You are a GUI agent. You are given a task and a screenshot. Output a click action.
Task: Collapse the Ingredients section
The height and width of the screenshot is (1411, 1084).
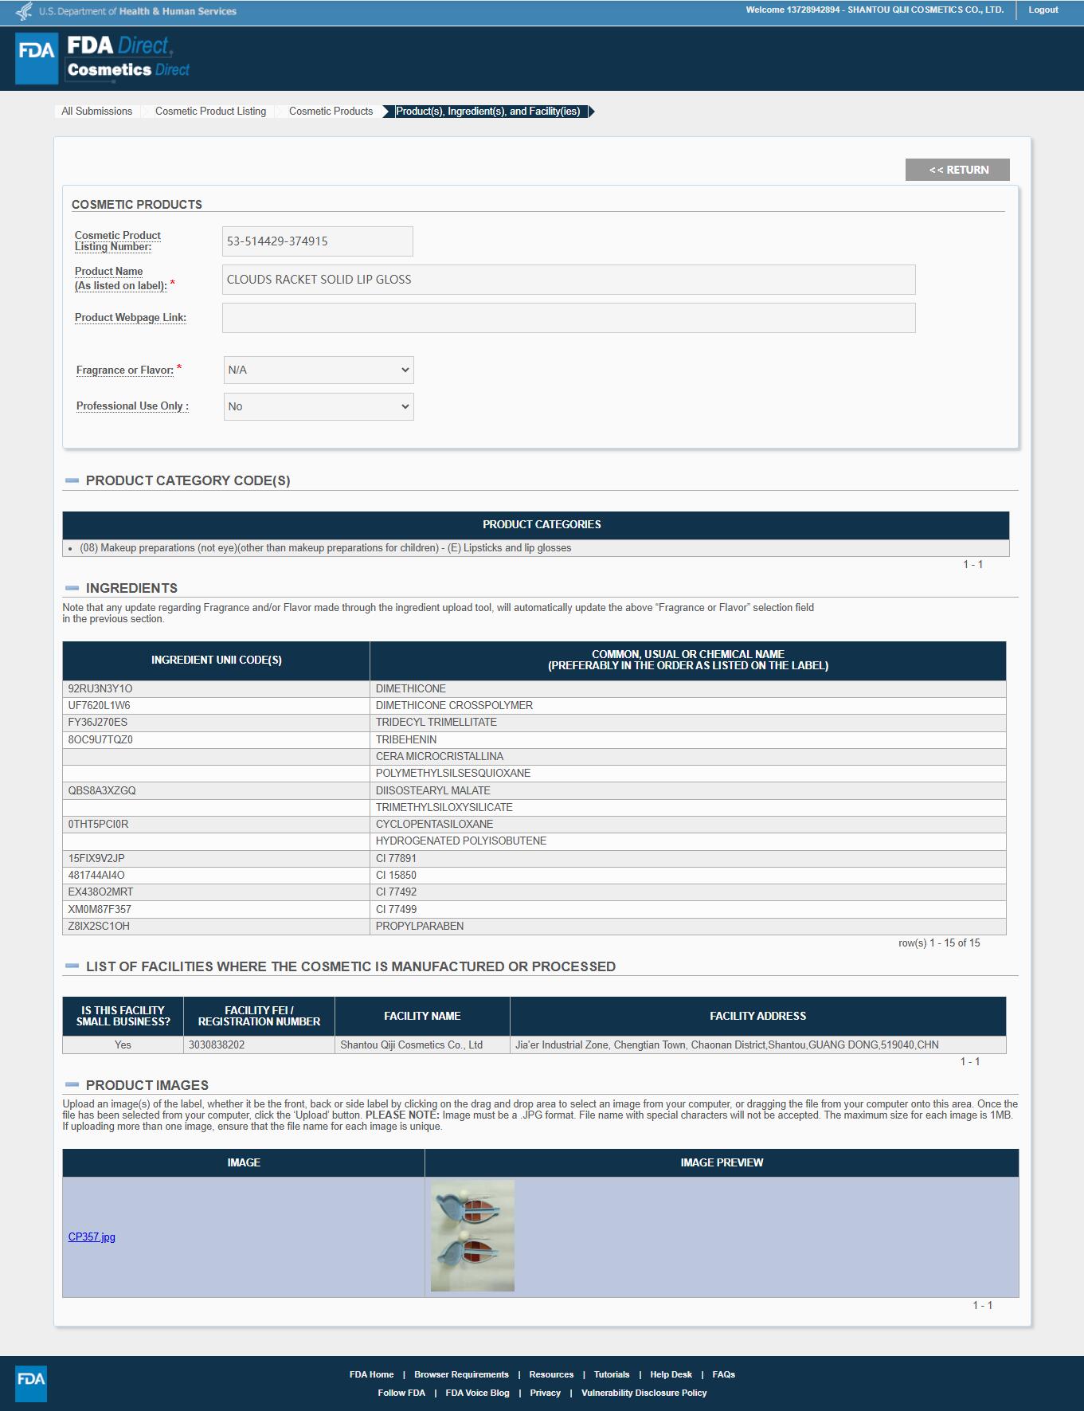pyautogui.click(x=72, y=588)
